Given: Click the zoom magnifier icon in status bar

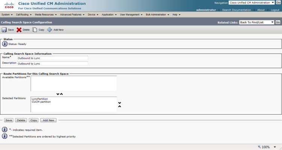Looking at the screenshot, I should point(259,147).
